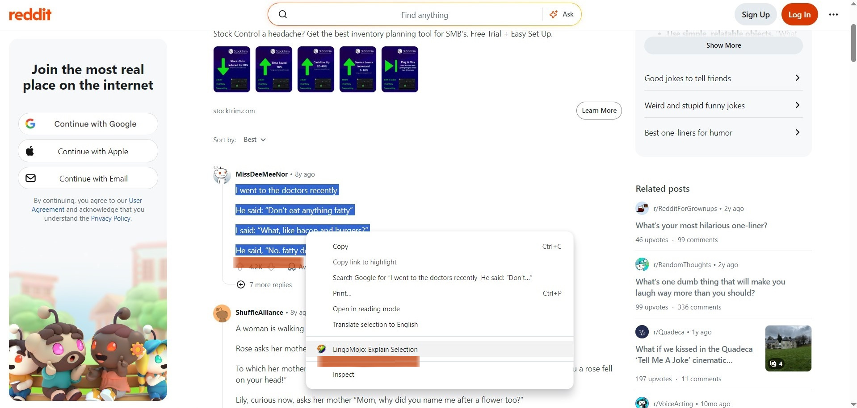Open the Cashflow Up ad image

pyautogui.click(x=316, y=69)
